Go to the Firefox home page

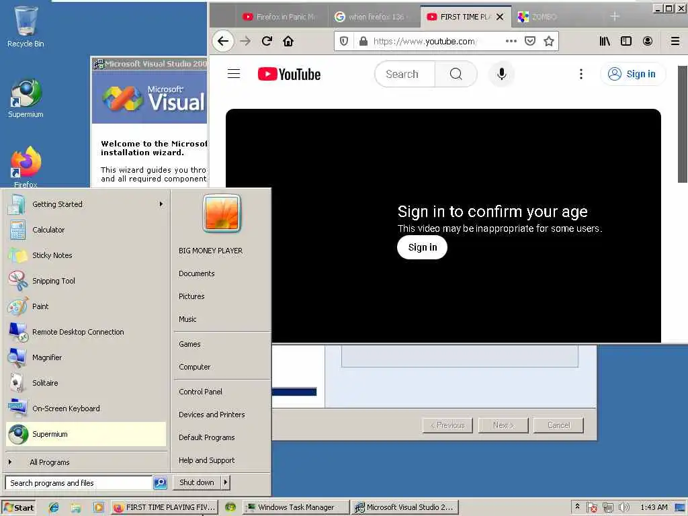(x=288, y=41)
